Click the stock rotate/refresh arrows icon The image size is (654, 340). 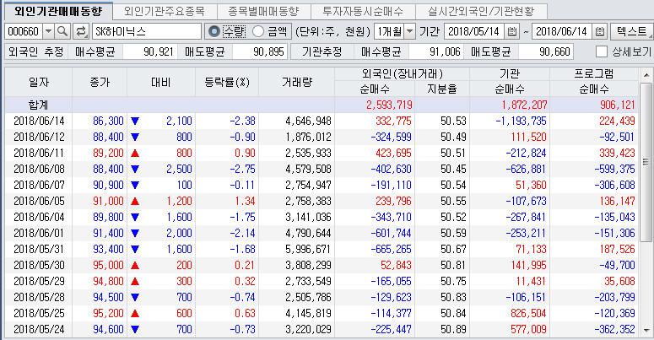pos(81,31)
